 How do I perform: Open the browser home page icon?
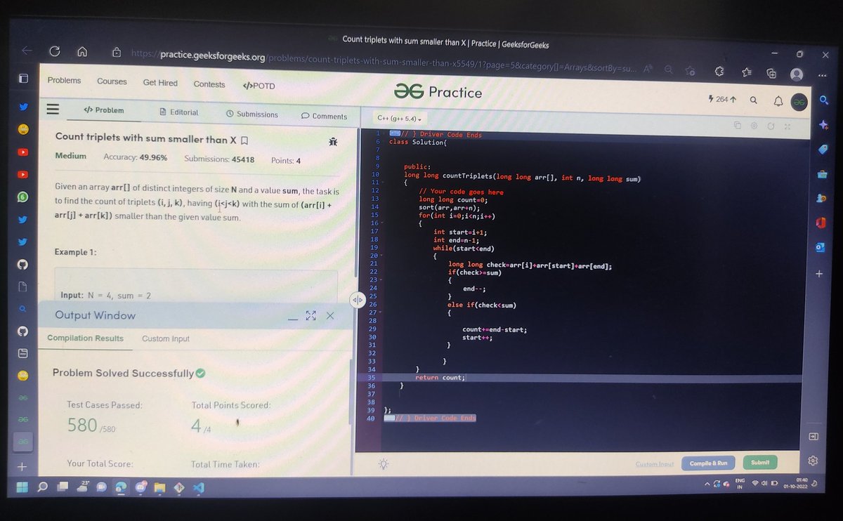tap(82, 51)
